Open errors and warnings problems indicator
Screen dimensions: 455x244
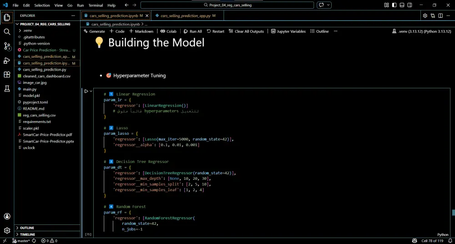[x=49, y=241]
